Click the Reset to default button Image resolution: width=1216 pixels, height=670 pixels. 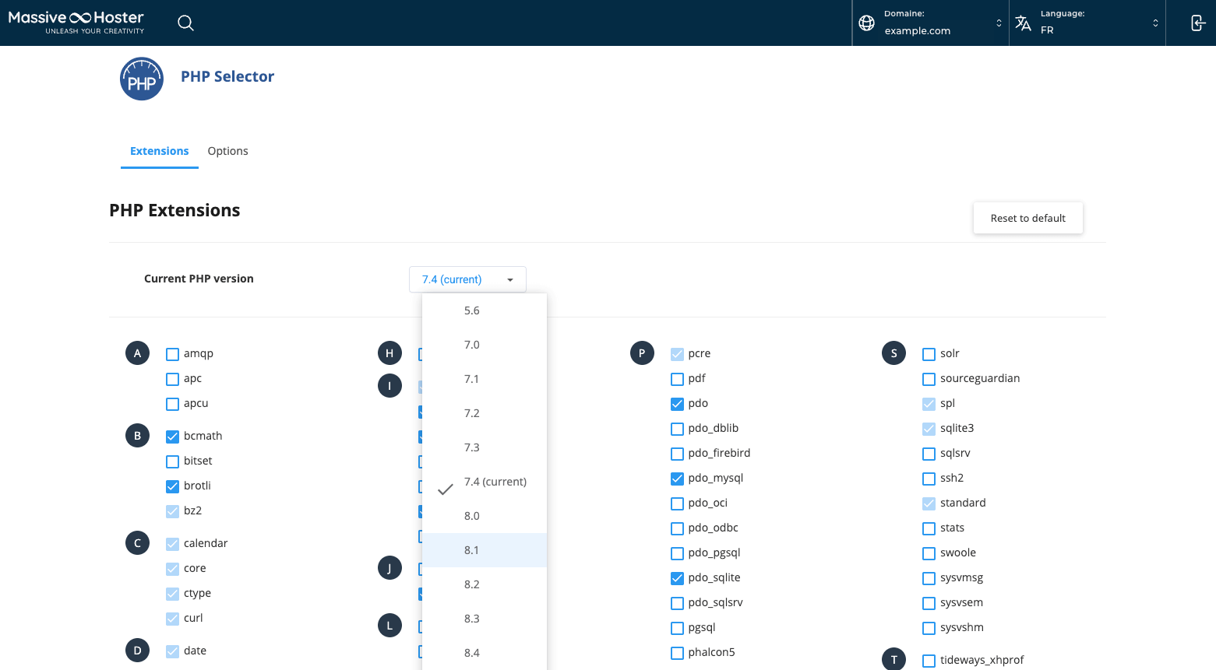(1027, 218)
